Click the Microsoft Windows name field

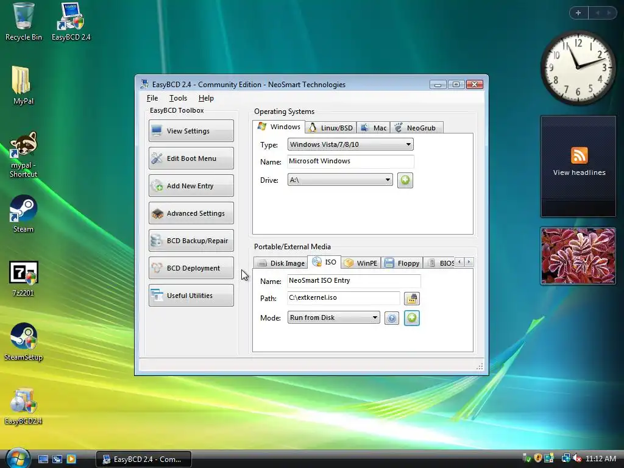tap(350, 161)
